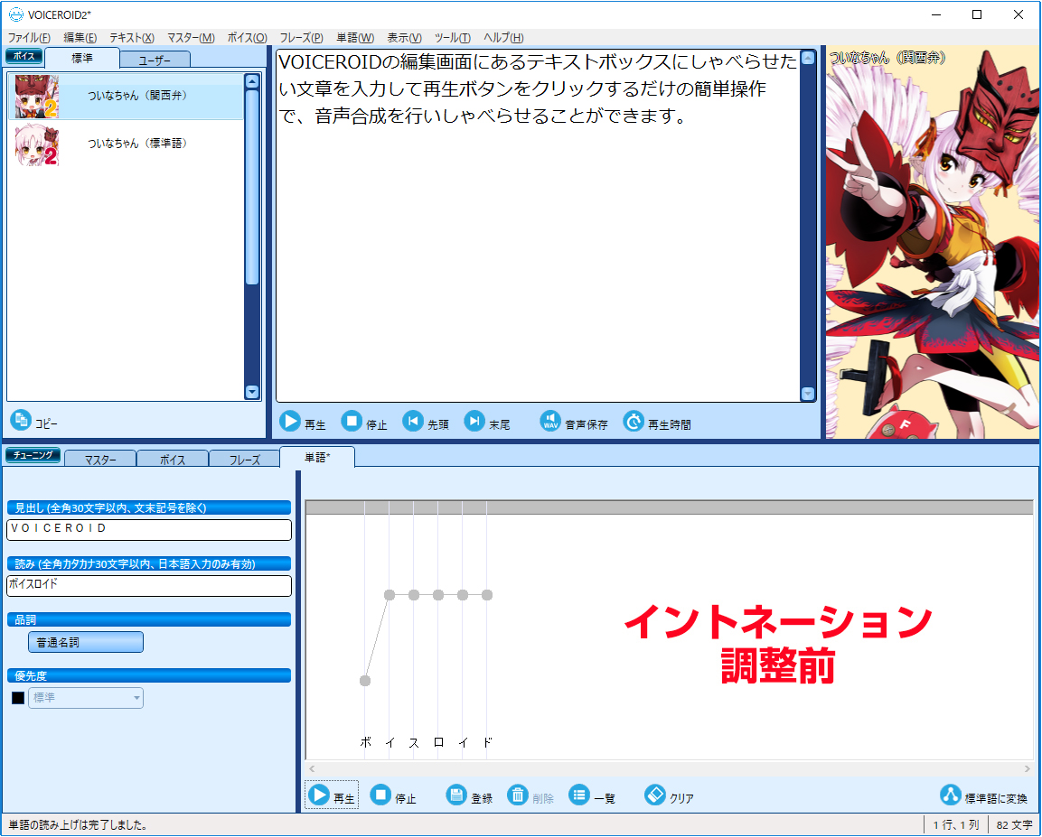Click the intonation graph left scroll arrow

pyautogui.click(x=312, y=768)
